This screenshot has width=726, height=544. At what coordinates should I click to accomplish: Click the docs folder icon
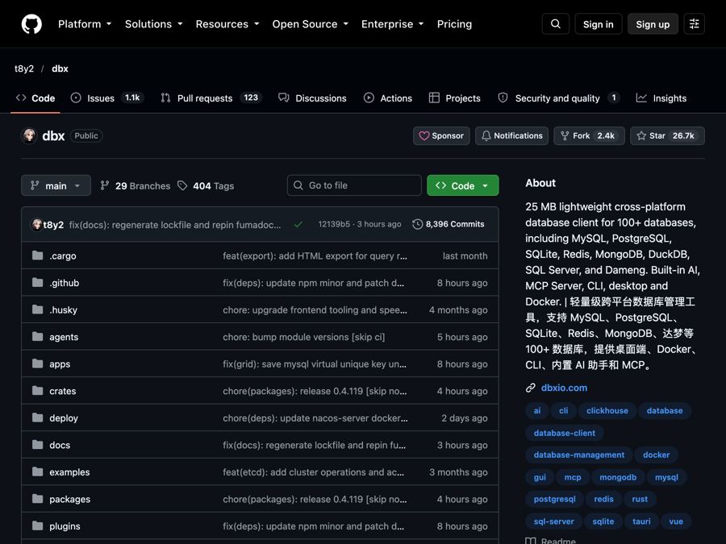pos(37,445)
